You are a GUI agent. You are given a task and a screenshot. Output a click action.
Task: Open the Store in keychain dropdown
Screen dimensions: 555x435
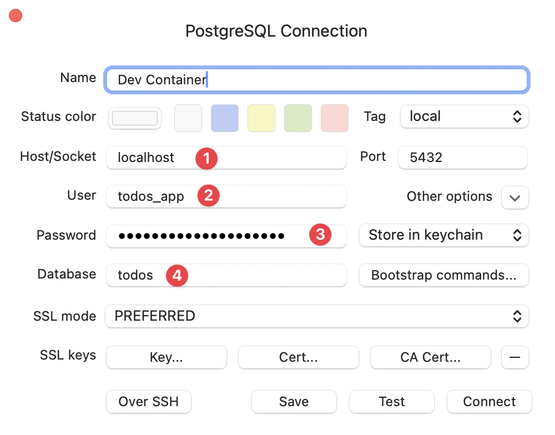point(444,235)
